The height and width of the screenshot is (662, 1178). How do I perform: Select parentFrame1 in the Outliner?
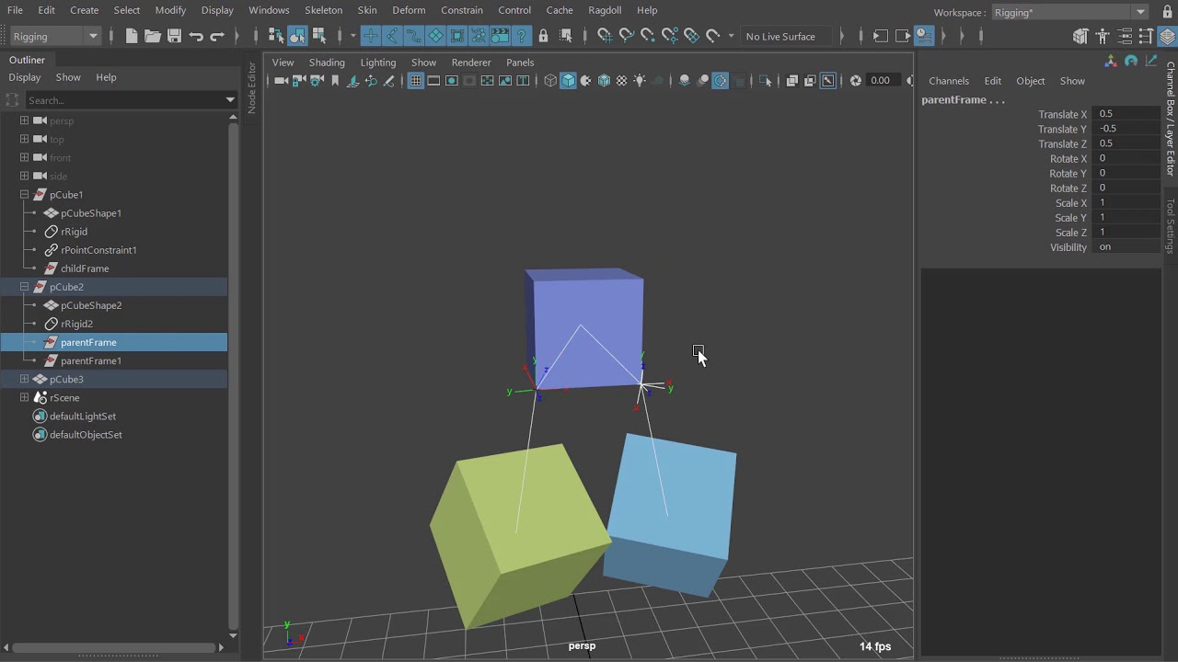click(x=91, y=360)
